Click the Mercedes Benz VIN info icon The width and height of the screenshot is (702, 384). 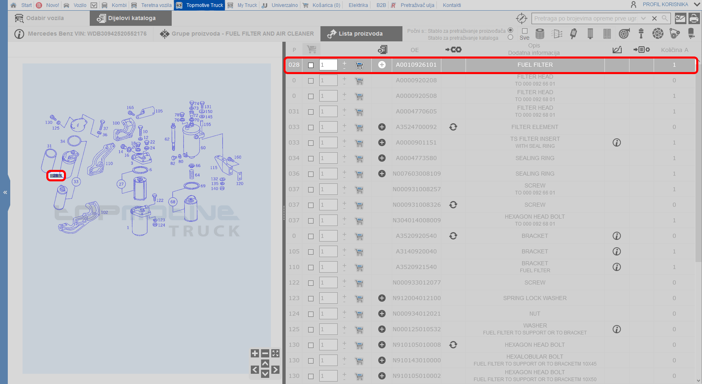19,34
